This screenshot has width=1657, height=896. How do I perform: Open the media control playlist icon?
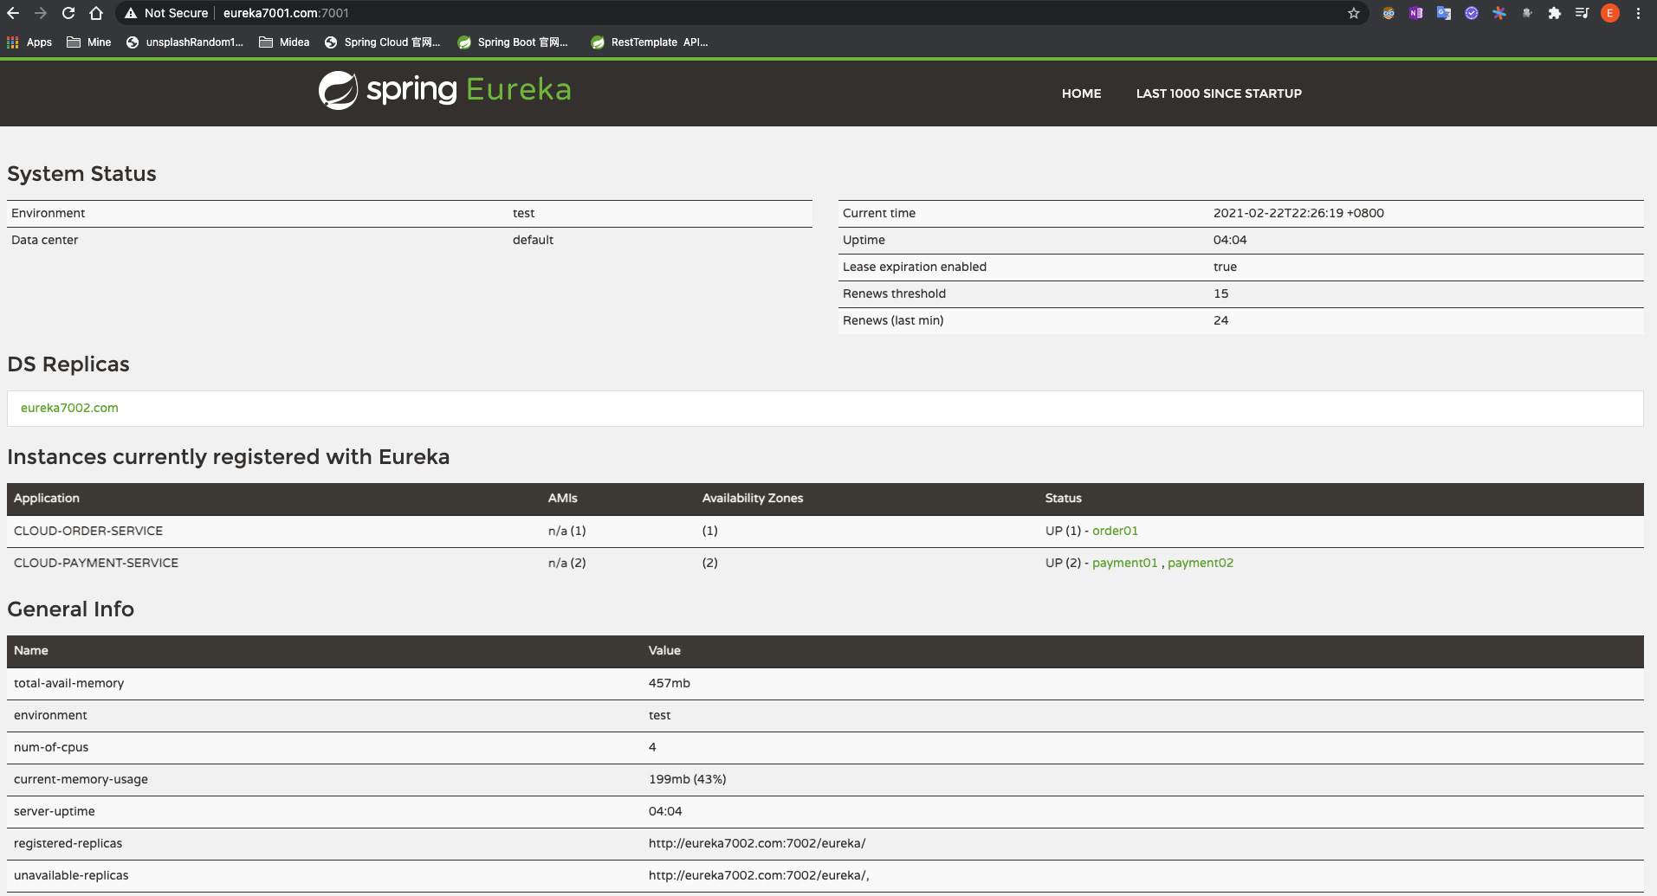(1582, 13)
